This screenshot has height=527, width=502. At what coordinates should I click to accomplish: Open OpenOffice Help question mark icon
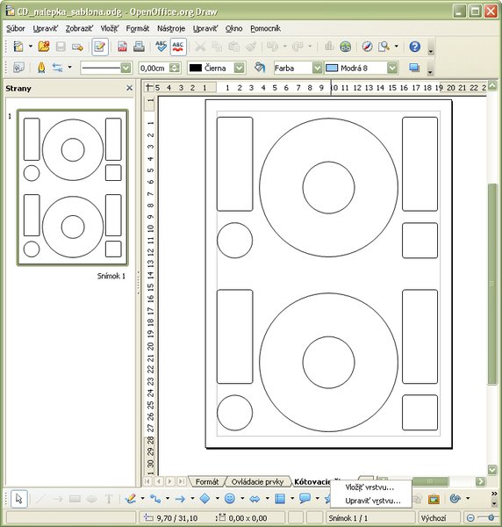415,47
